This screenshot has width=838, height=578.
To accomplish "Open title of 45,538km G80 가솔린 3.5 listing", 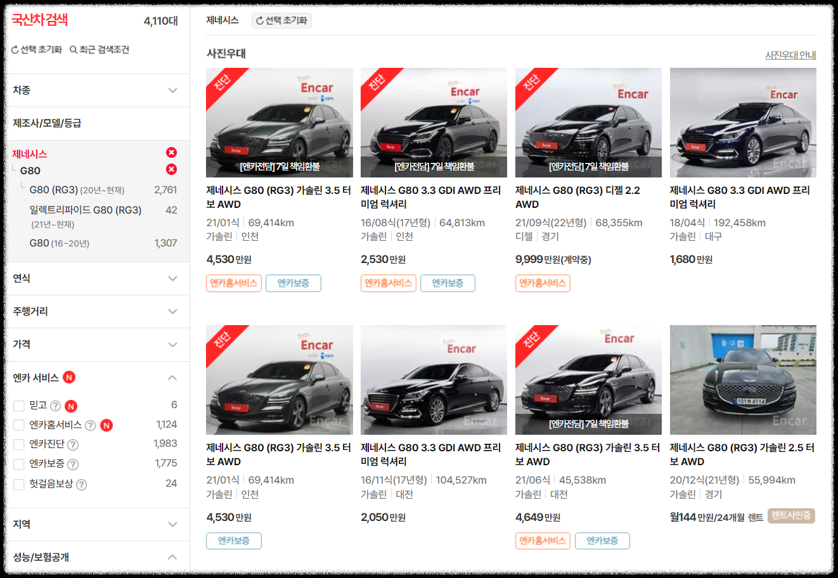I will point(588,454).
